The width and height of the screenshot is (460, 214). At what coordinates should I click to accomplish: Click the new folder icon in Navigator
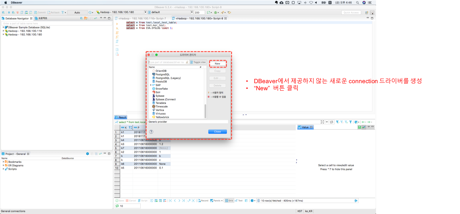(x=86, y=18)
